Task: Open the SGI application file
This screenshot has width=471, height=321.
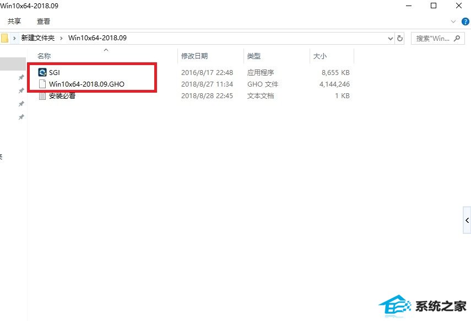Action: [x=55, y=72]
